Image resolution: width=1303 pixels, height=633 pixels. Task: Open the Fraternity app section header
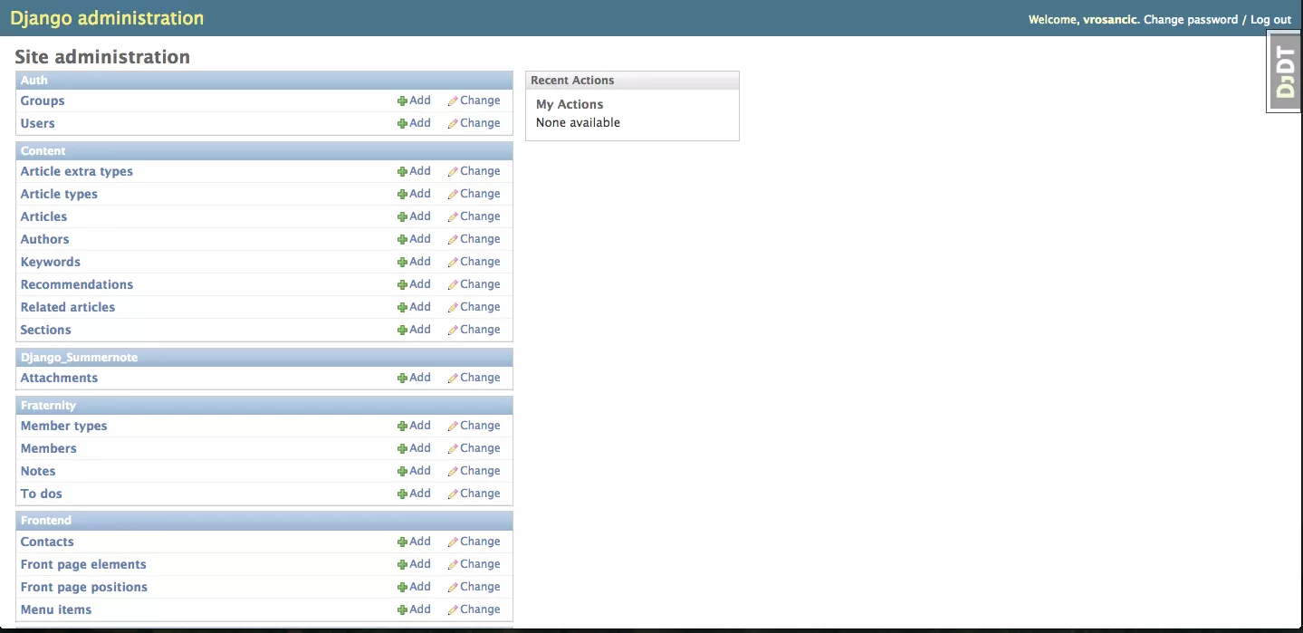pyautogui.click(x=48, y=406)
